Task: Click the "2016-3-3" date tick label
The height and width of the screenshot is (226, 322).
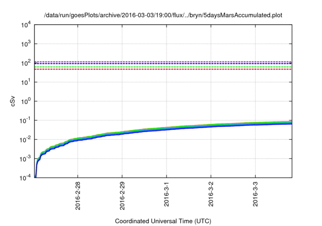Action: pos(255,194)
